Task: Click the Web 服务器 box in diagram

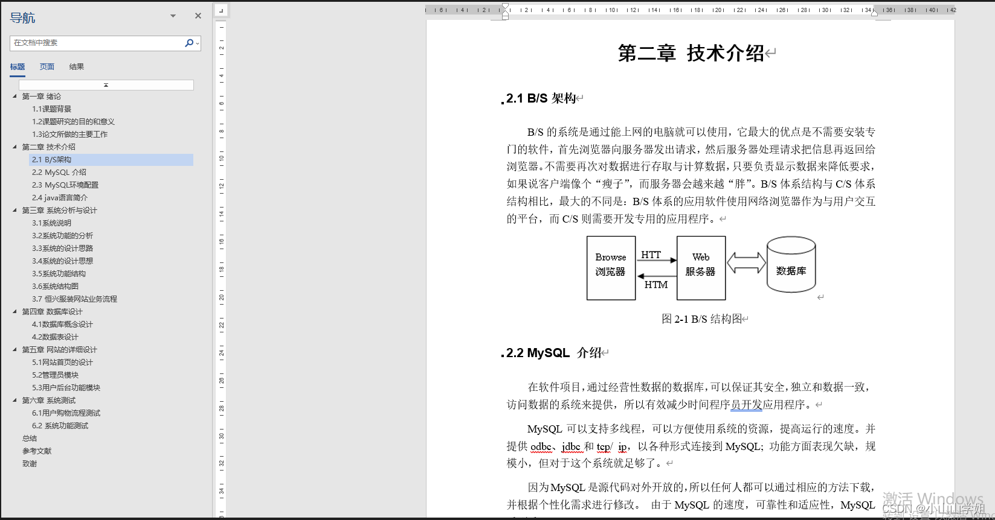Action: (701, 268)
